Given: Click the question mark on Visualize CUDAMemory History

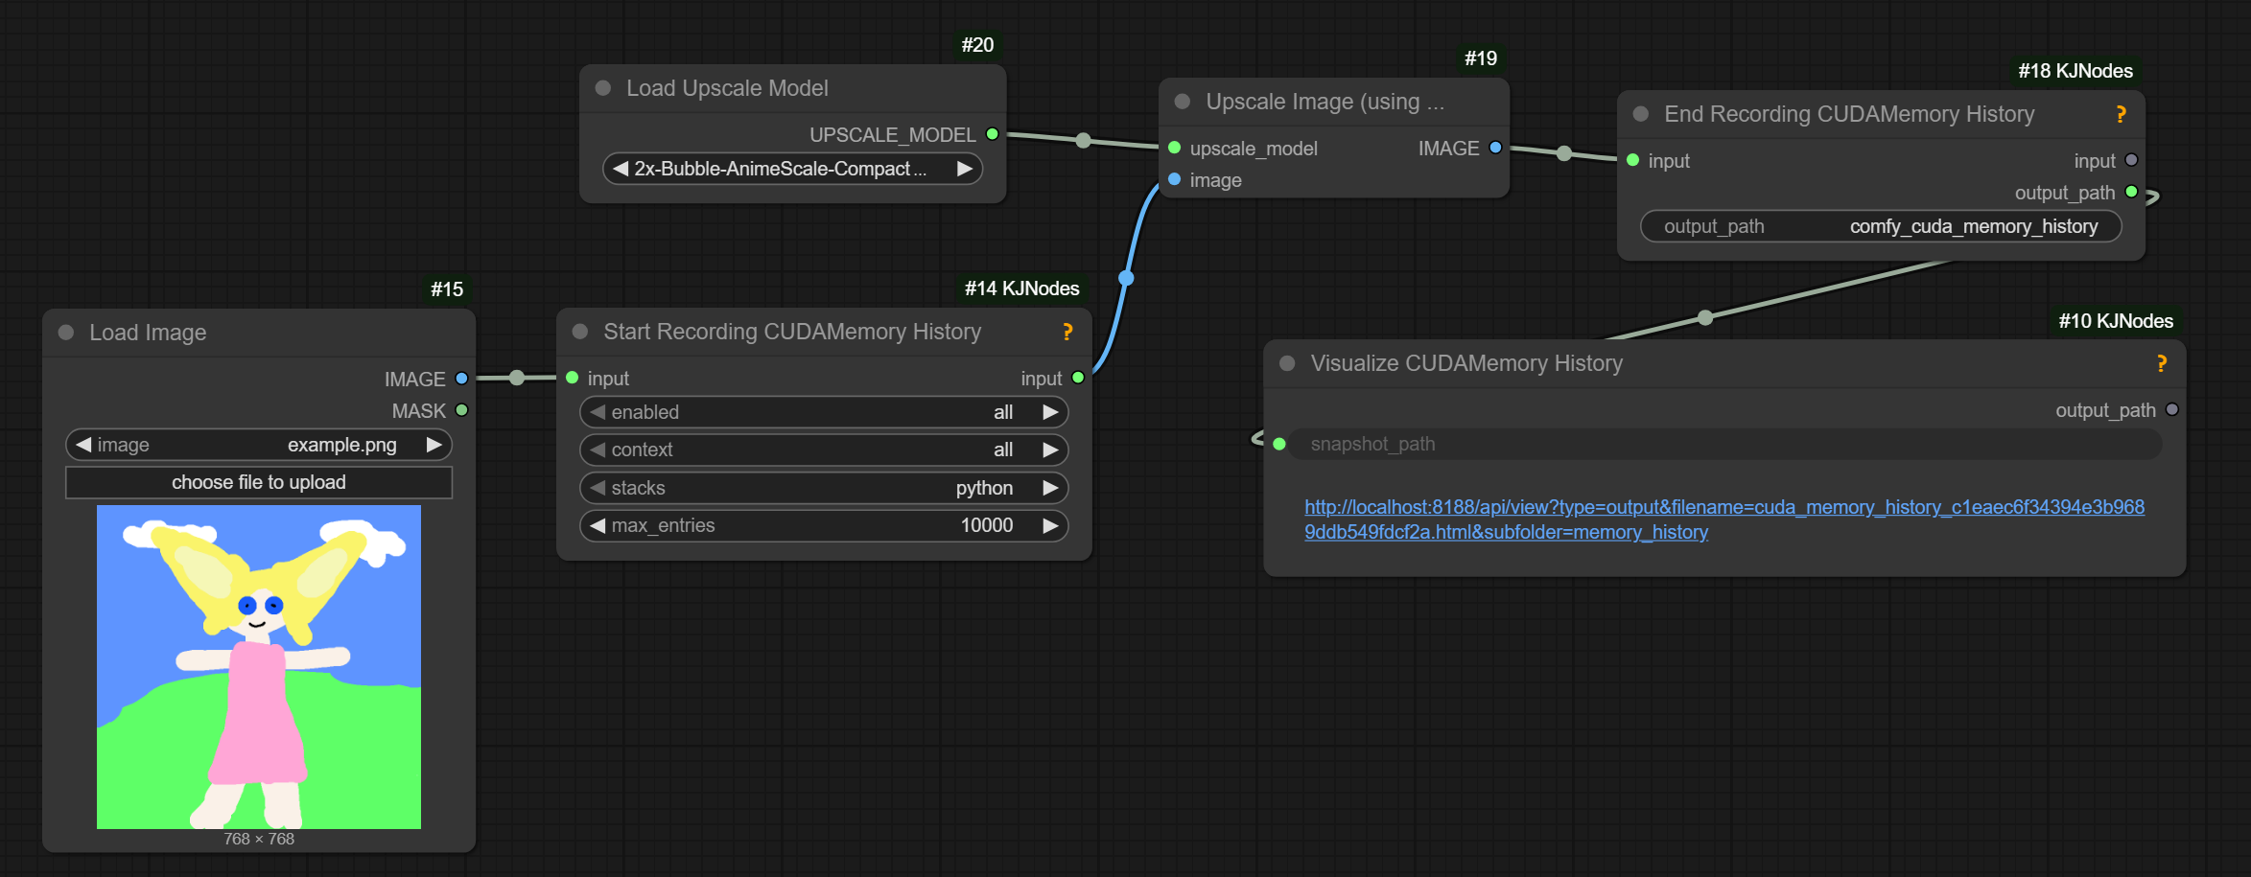Looking at the screenshot, I should 2161,363.
